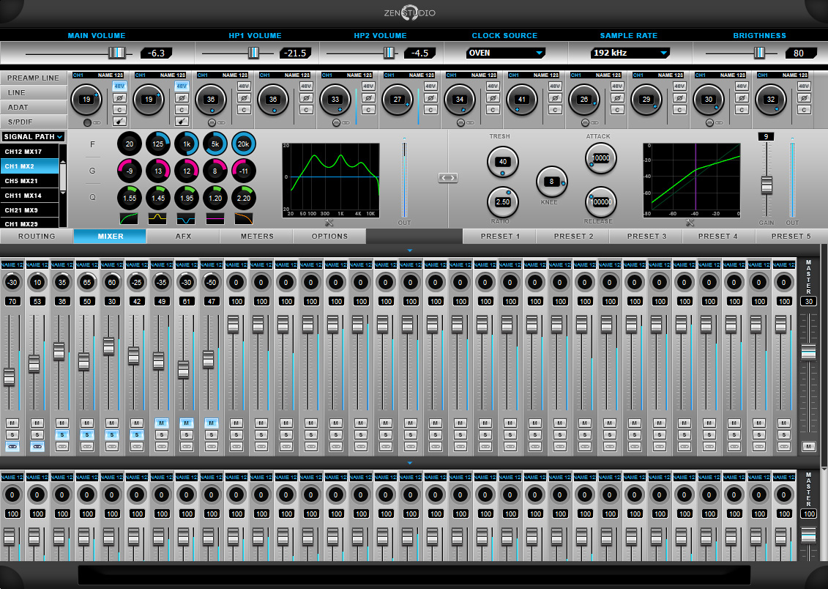828x589 pixels.
Task: Unmute mixer channel with level 49
Action: 161,423
